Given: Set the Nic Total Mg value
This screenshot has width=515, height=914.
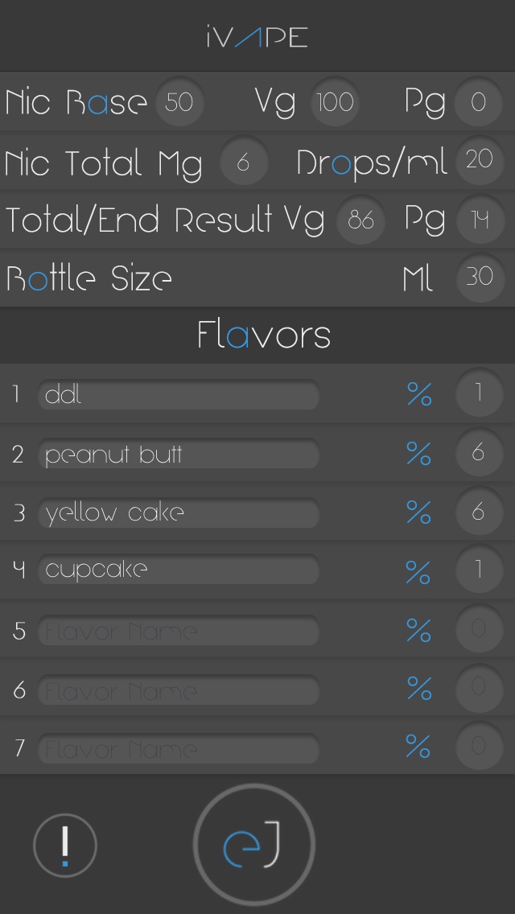Looking at the screenshot, I should click(x=243, y=162).
